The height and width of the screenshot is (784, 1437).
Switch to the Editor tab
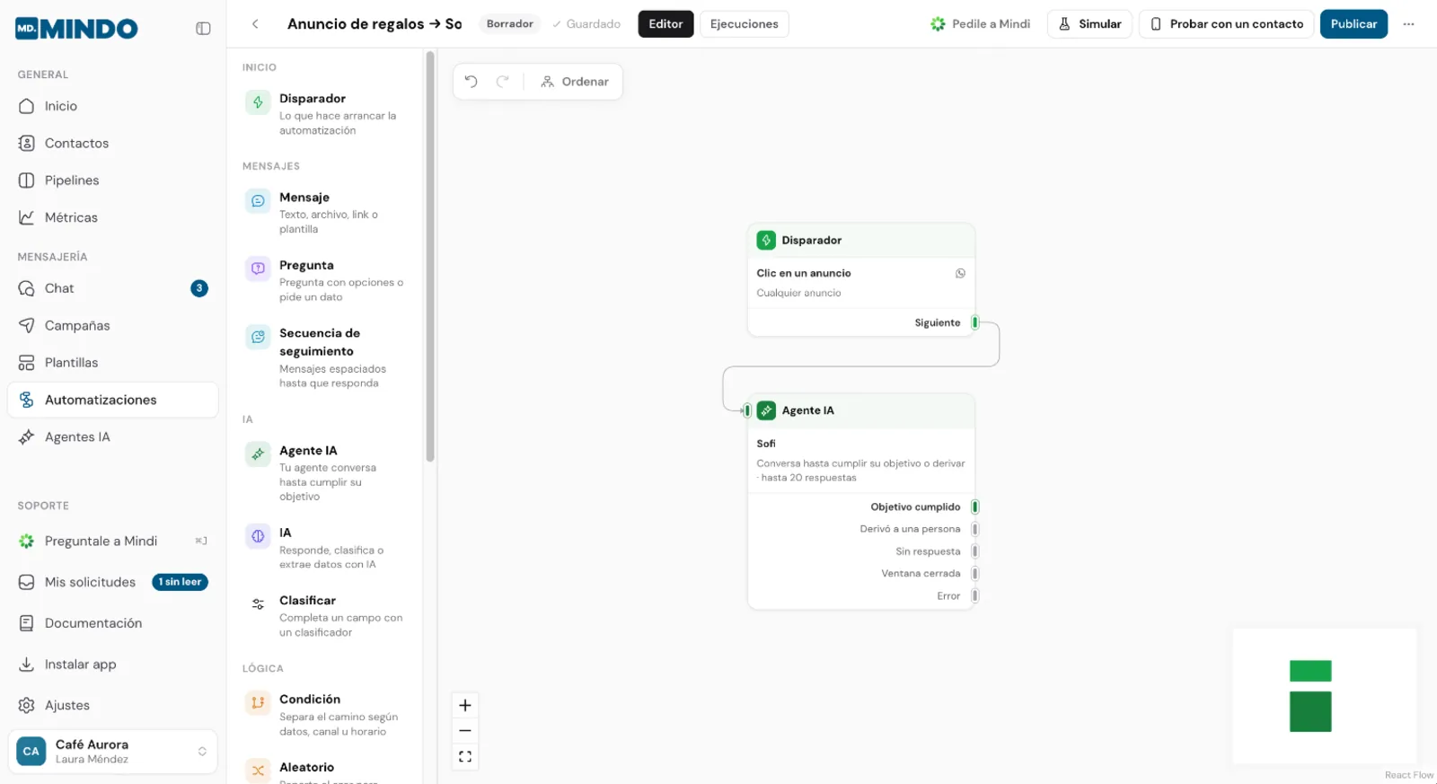tap(666, 24)
